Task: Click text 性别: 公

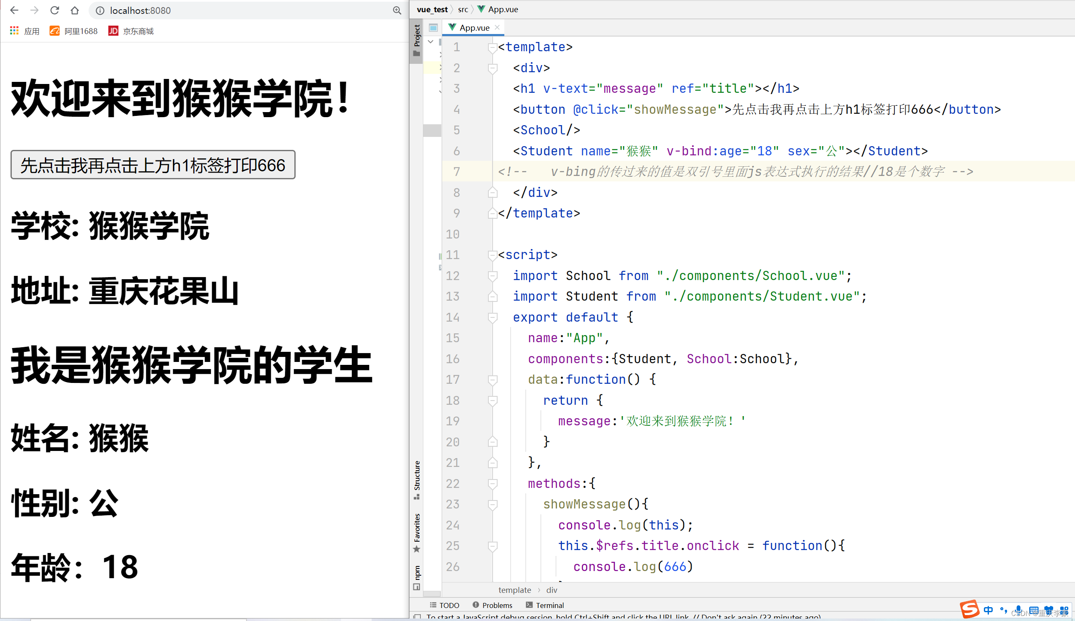Action: 64,503
